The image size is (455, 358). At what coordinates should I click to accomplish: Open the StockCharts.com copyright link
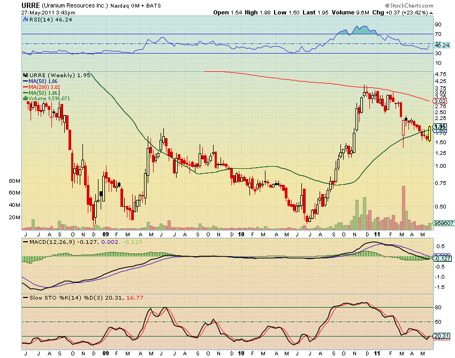pyautogui.click(x=409, y=5)
